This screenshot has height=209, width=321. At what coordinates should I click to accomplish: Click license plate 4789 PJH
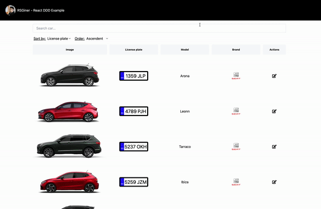(x=134, y=111)
